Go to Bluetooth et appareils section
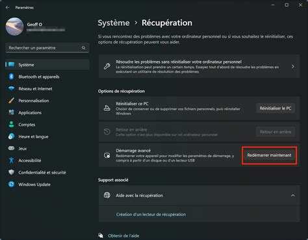Viewport: 308px width, 240px height. tap(39, 77)
